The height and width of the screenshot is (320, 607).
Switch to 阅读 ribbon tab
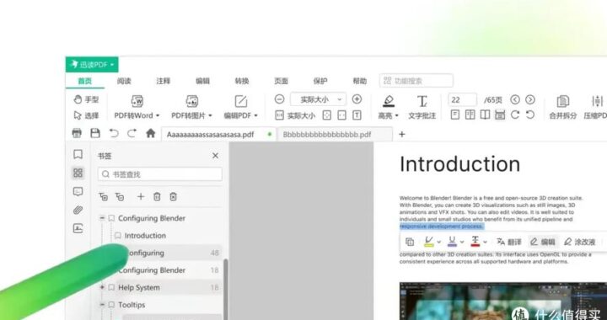tap(124, 81)
